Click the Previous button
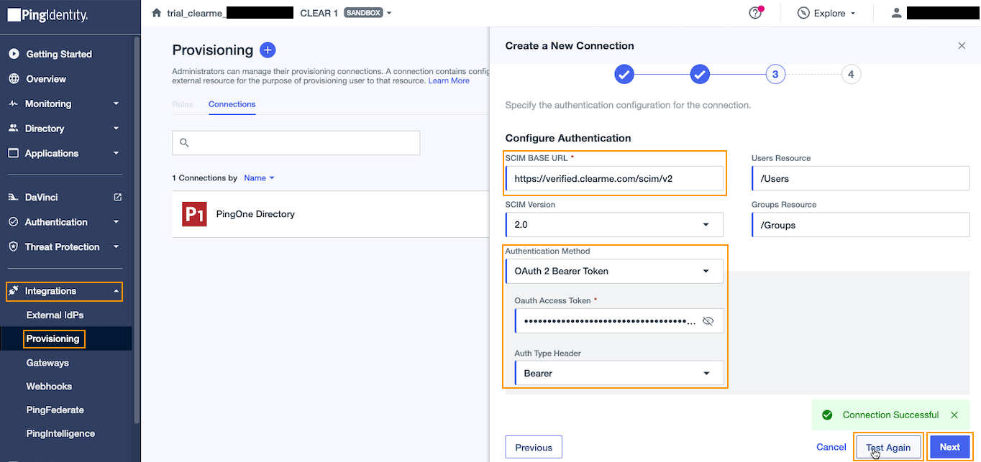 tap(534, 447)
